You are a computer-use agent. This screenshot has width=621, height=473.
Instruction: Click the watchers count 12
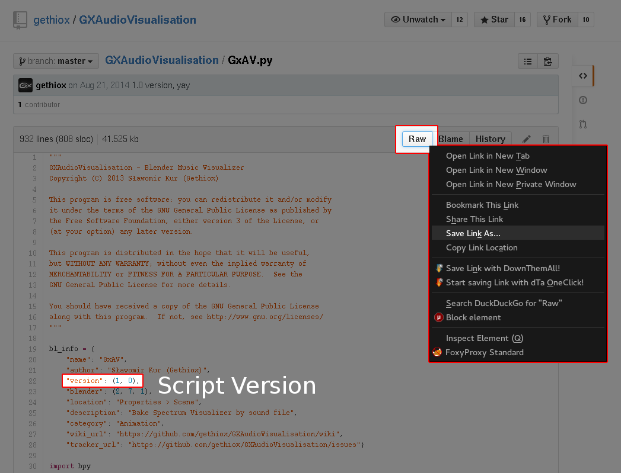(x=460, y=20)
